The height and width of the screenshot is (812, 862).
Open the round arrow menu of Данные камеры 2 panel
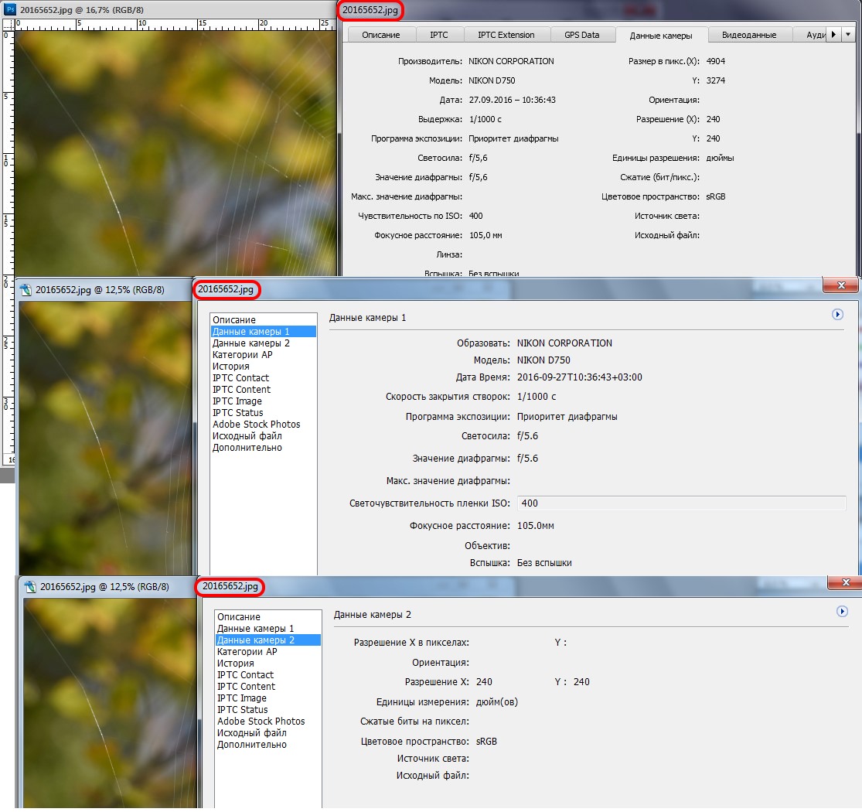pos(842,612)
